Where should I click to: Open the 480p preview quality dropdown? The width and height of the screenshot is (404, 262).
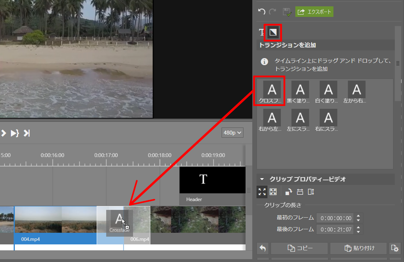click(232, 133)
